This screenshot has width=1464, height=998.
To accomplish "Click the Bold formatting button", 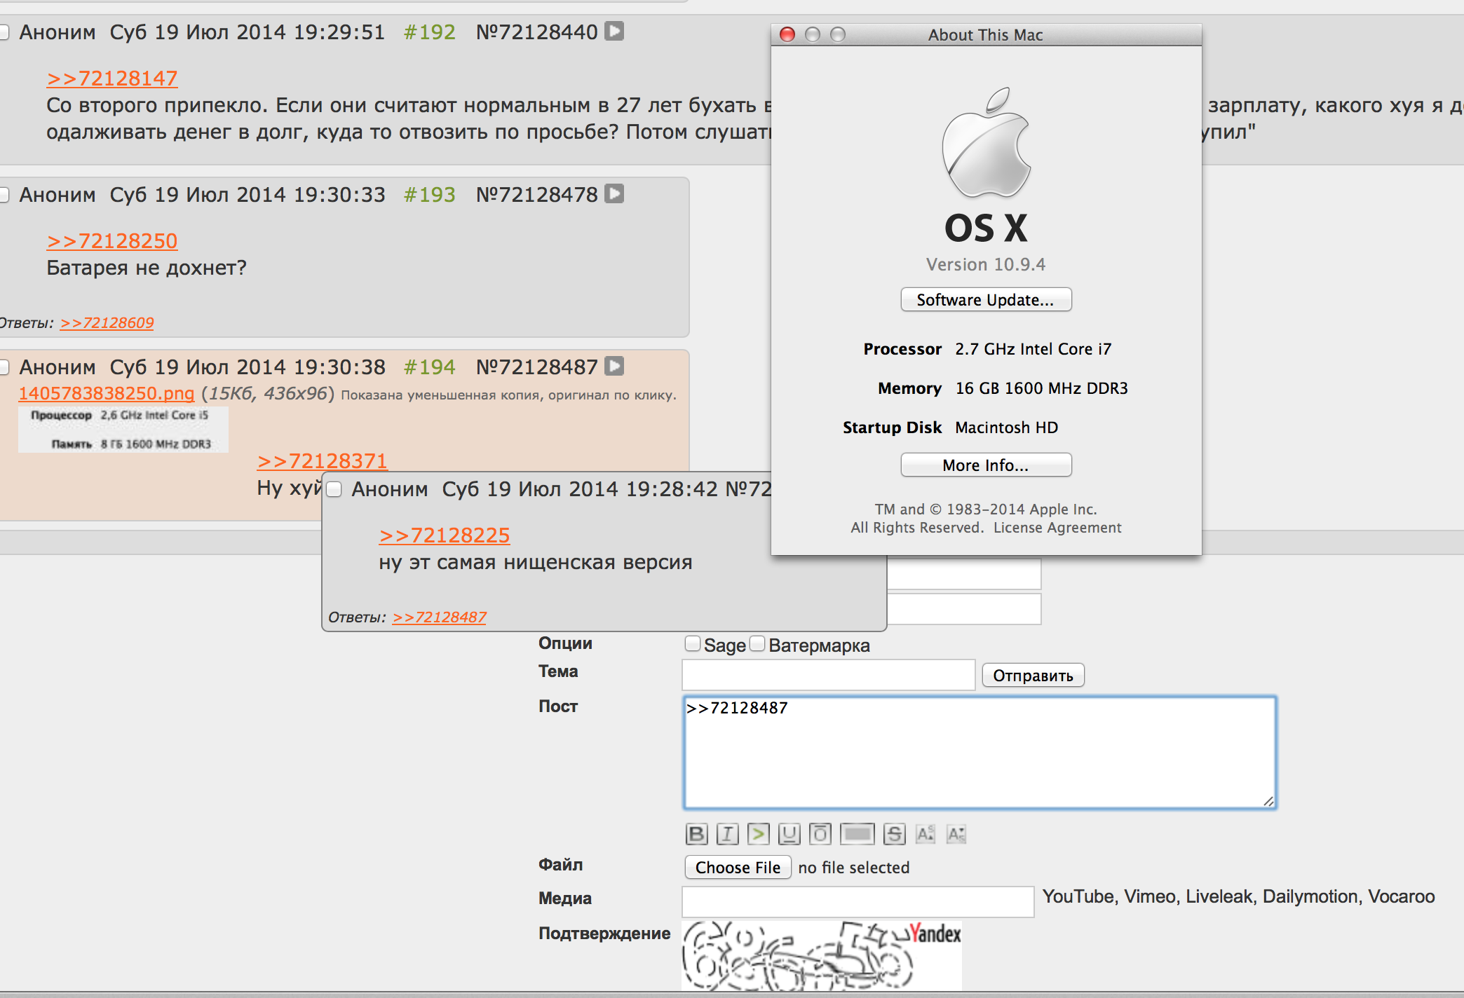I will tap(696, 834).
